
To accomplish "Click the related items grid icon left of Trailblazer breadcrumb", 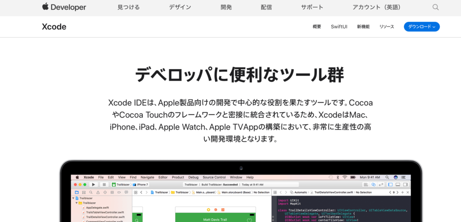I will coord(136,192).
